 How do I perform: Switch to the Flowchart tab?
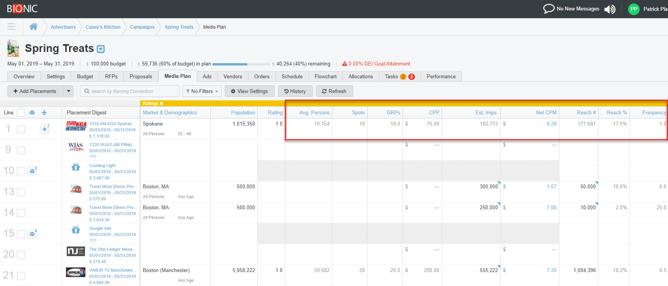(325, 76)
